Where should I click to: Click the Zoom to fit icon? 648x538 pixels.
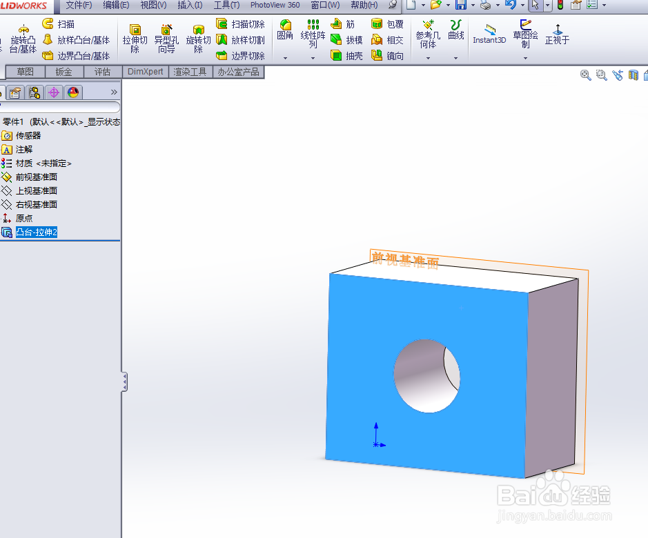[585, 75]
